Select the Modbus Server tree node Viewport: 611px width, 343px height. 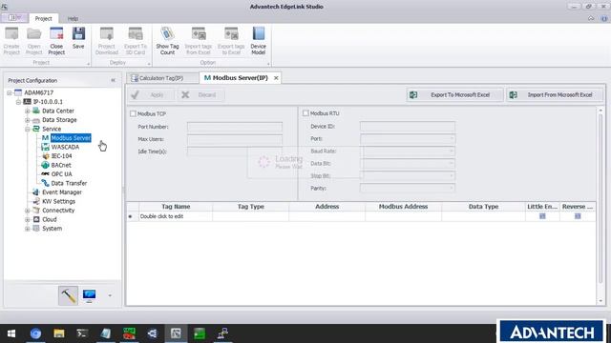click(x=71, y=138)
